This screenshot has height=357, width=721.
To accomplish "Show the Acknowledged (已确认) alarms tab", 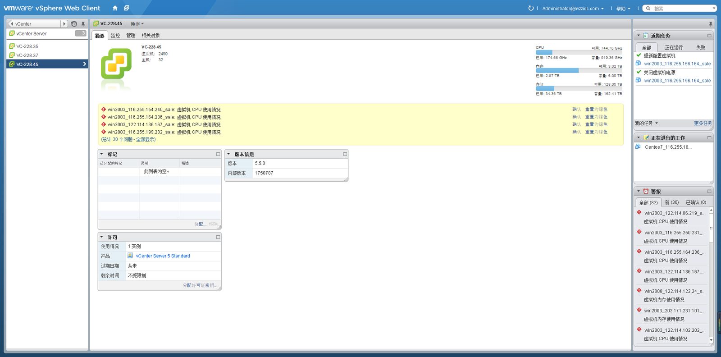I will coord(696,202).
